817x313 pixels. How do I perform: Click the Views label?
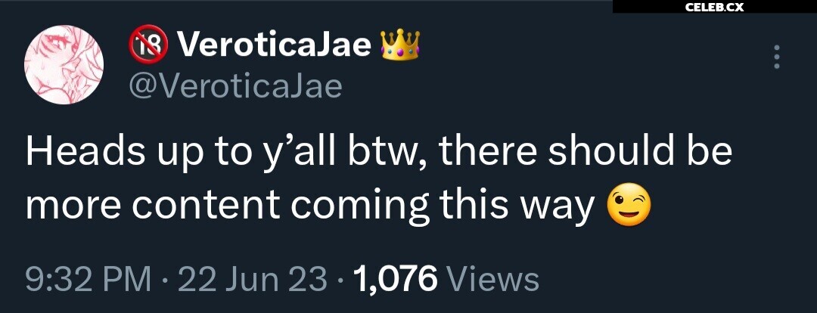[x=493, y=279]
